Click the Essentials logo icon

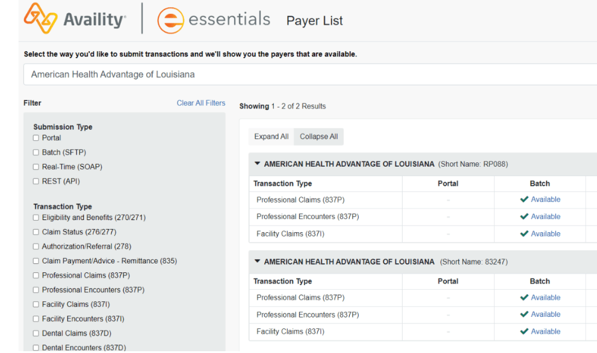pos(170,20)
